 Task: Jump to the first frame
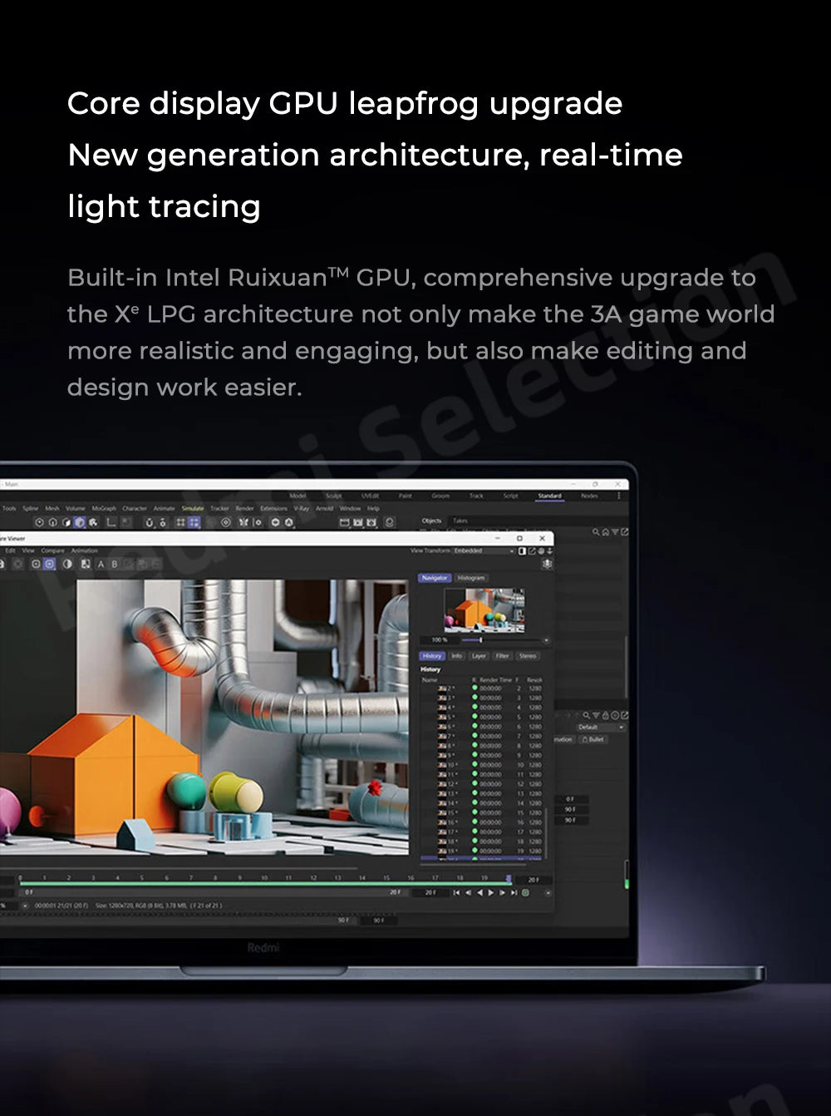(456, 892)
